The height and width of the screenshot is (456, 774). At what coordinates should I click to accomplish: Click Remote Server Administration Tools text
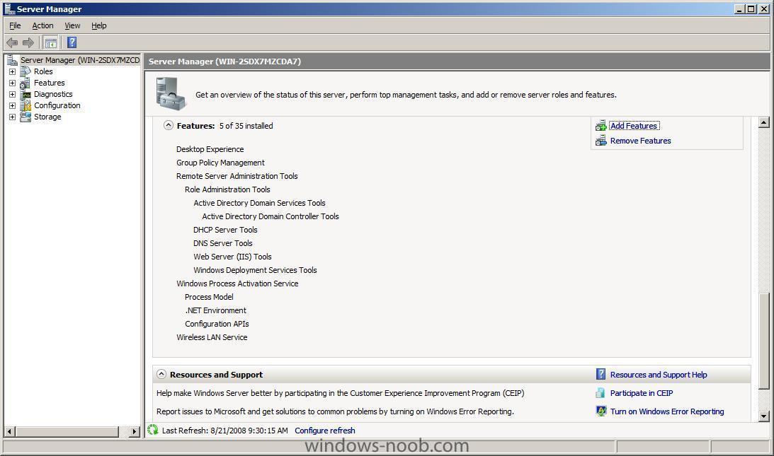pyautogui.click(x=237, y=176)
